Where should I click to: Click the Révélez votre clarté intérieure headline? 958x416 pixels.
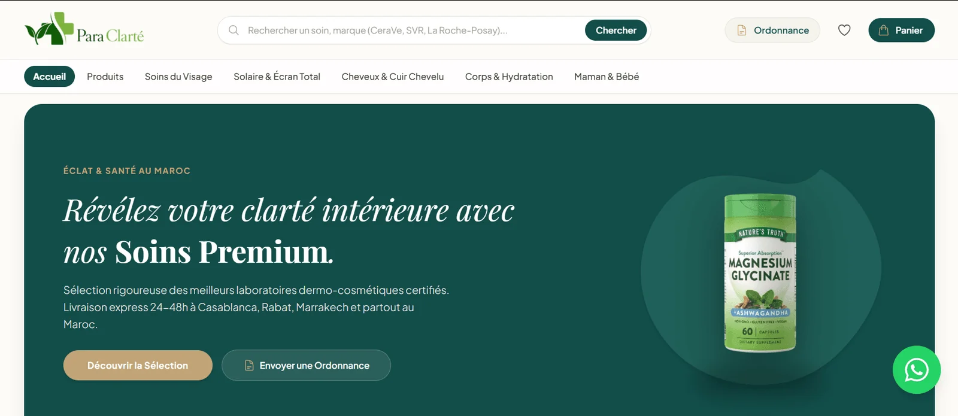tap(289, 230)
